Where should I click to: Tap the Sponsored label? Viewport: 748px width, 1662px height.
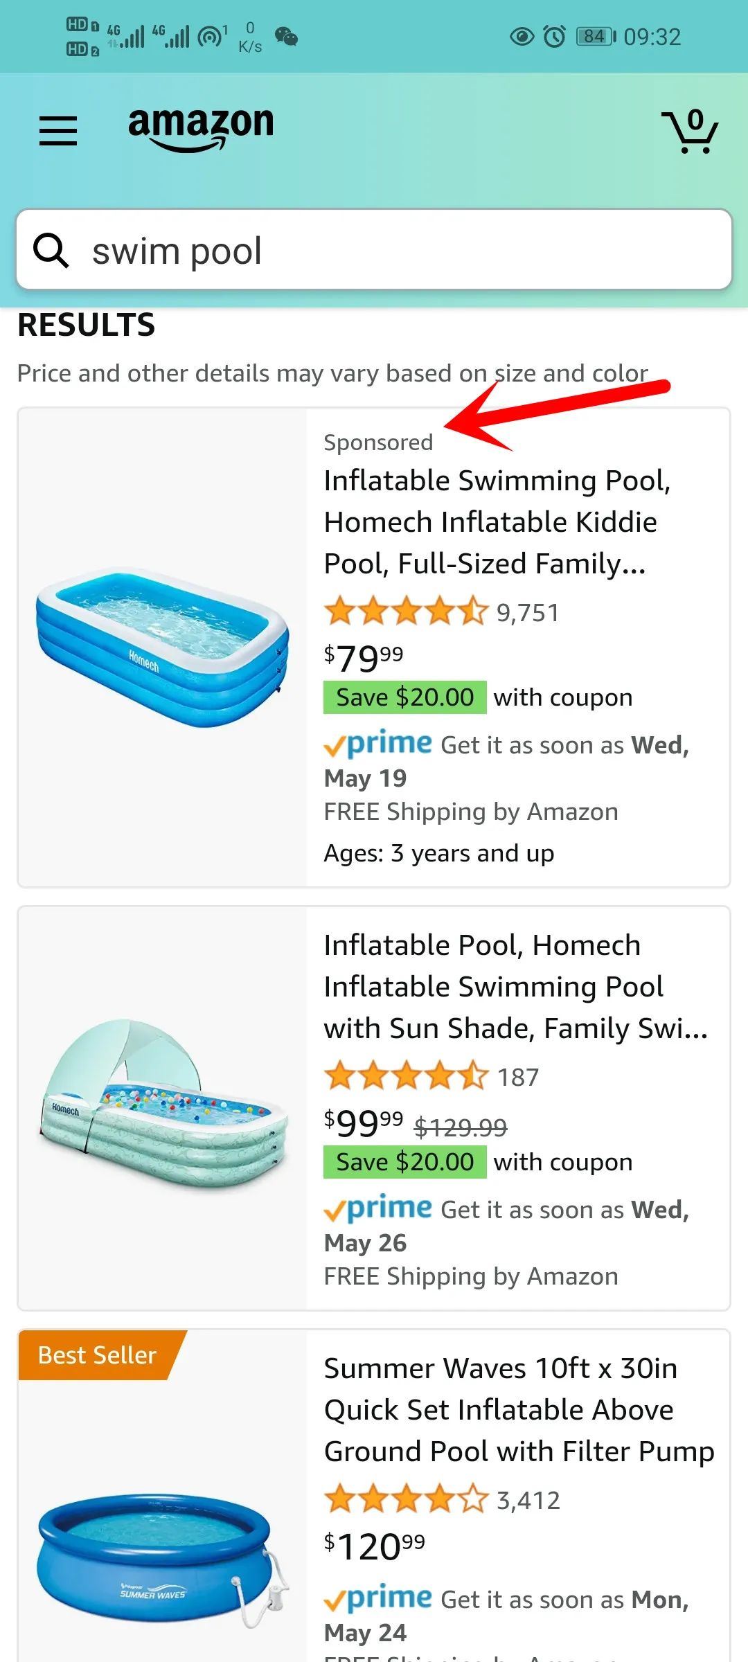[378, 443]
